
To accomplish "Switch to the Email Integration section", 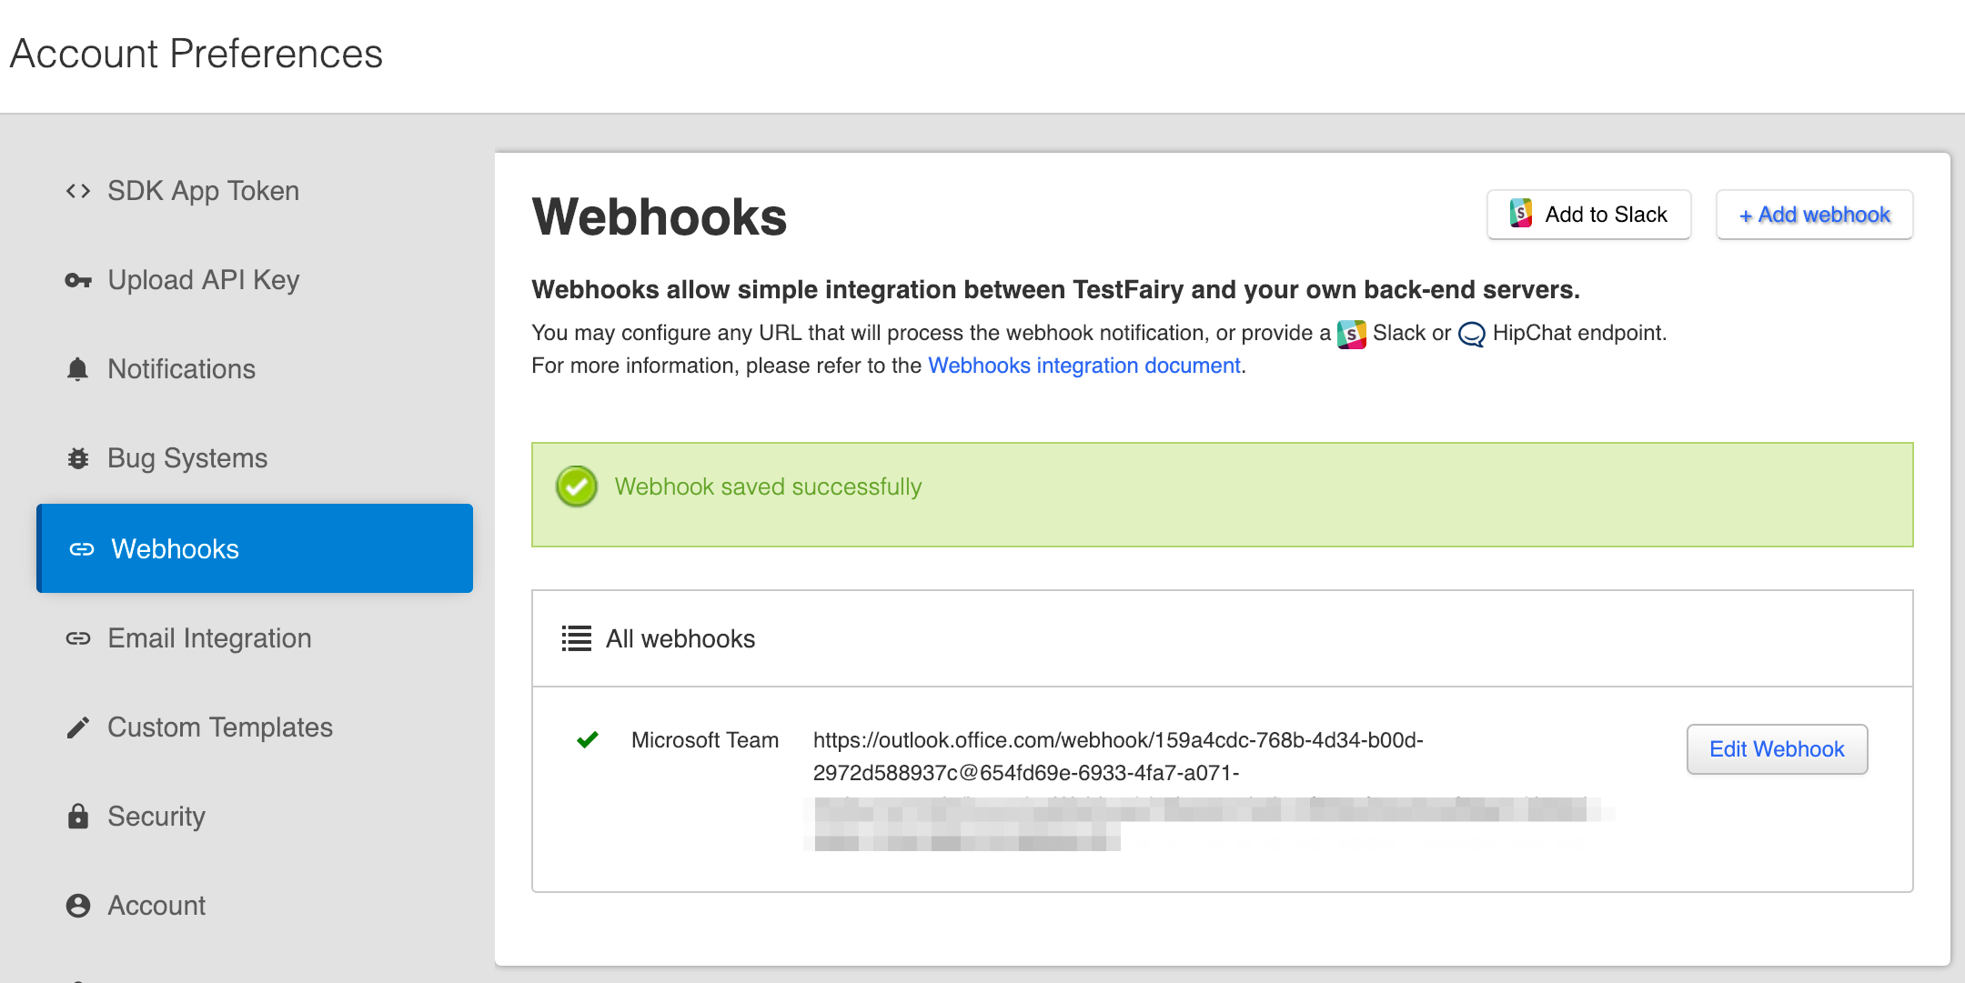I will tap(208, 637).
